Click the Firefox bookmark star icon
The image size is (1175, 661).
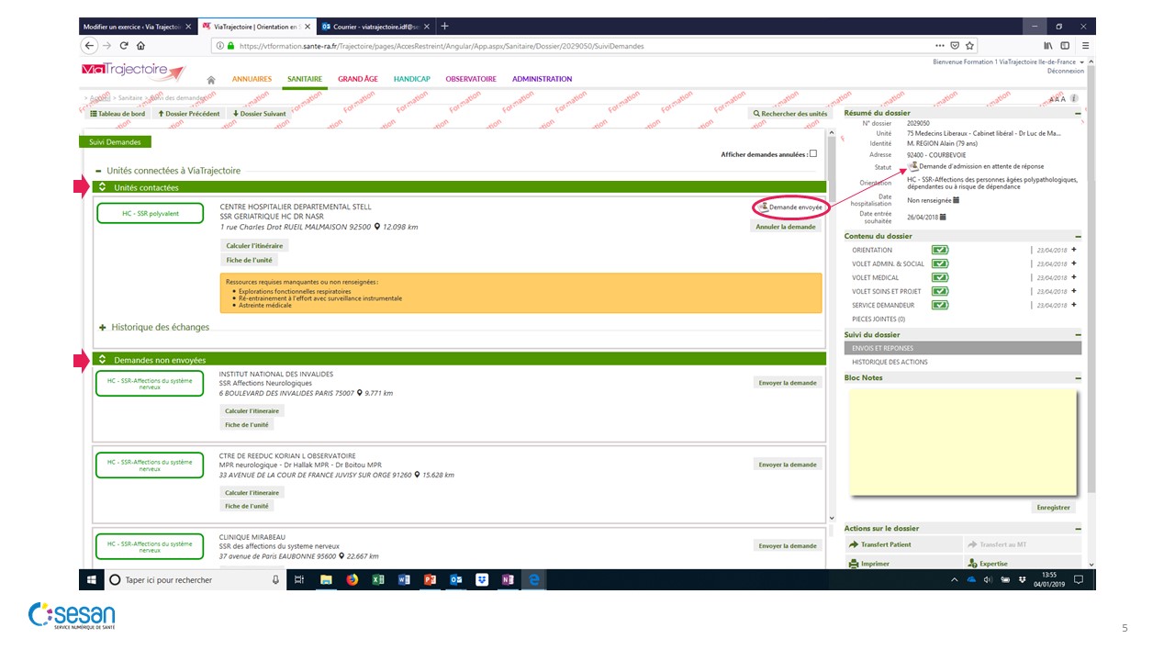tap(969, 46)
